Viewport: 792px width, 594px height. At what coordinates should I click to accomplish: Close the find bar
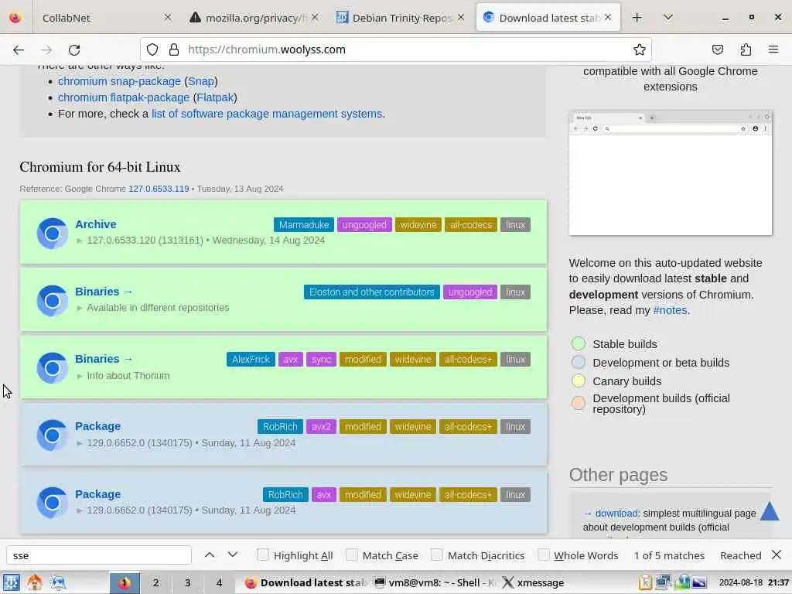coord(777,555)
